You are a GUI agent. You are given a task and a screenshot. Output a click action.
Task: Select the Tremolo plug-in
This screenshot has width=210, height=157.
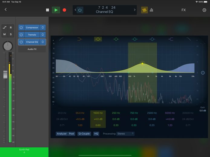(x=32, y=35)
